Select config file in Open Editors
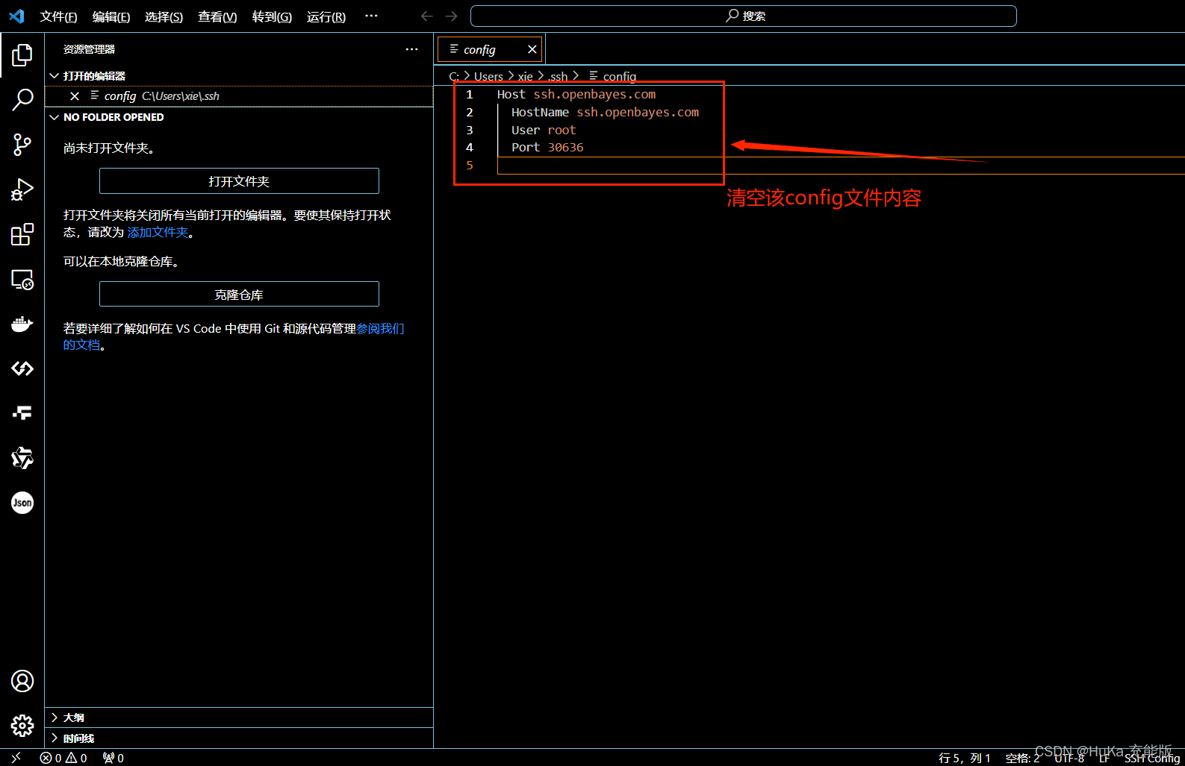The width and height of the screenshot is (1185, 766). pyautogui.click(x=239, y=96)
